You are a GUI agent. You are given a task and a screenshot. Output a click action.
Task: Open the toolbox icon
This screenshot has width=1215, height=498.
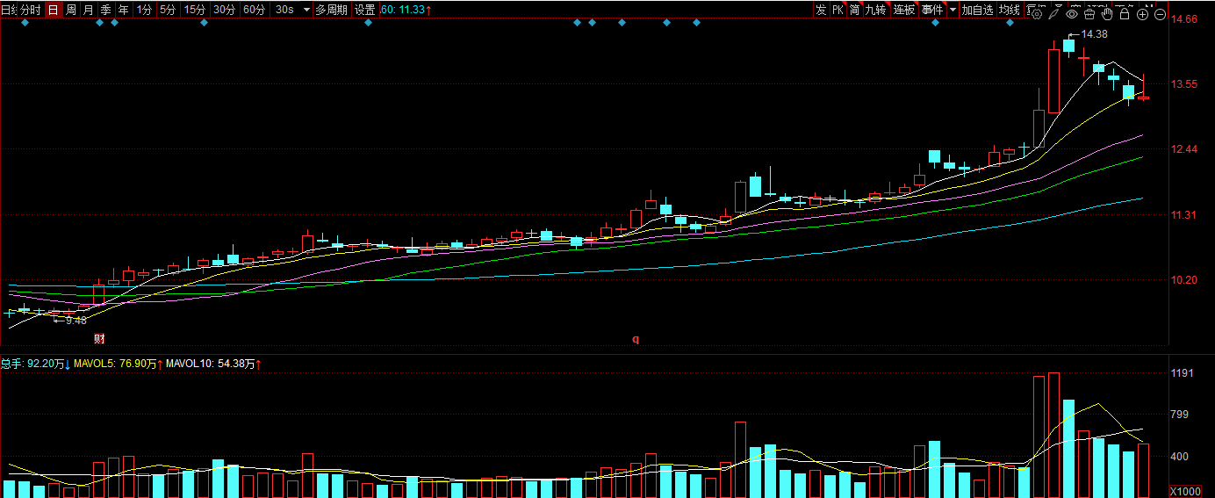[1089, 14]
